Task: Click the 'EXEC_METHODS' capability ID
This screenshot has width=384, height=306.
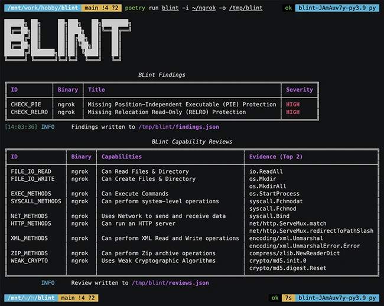Action: (x=31, y=194)
